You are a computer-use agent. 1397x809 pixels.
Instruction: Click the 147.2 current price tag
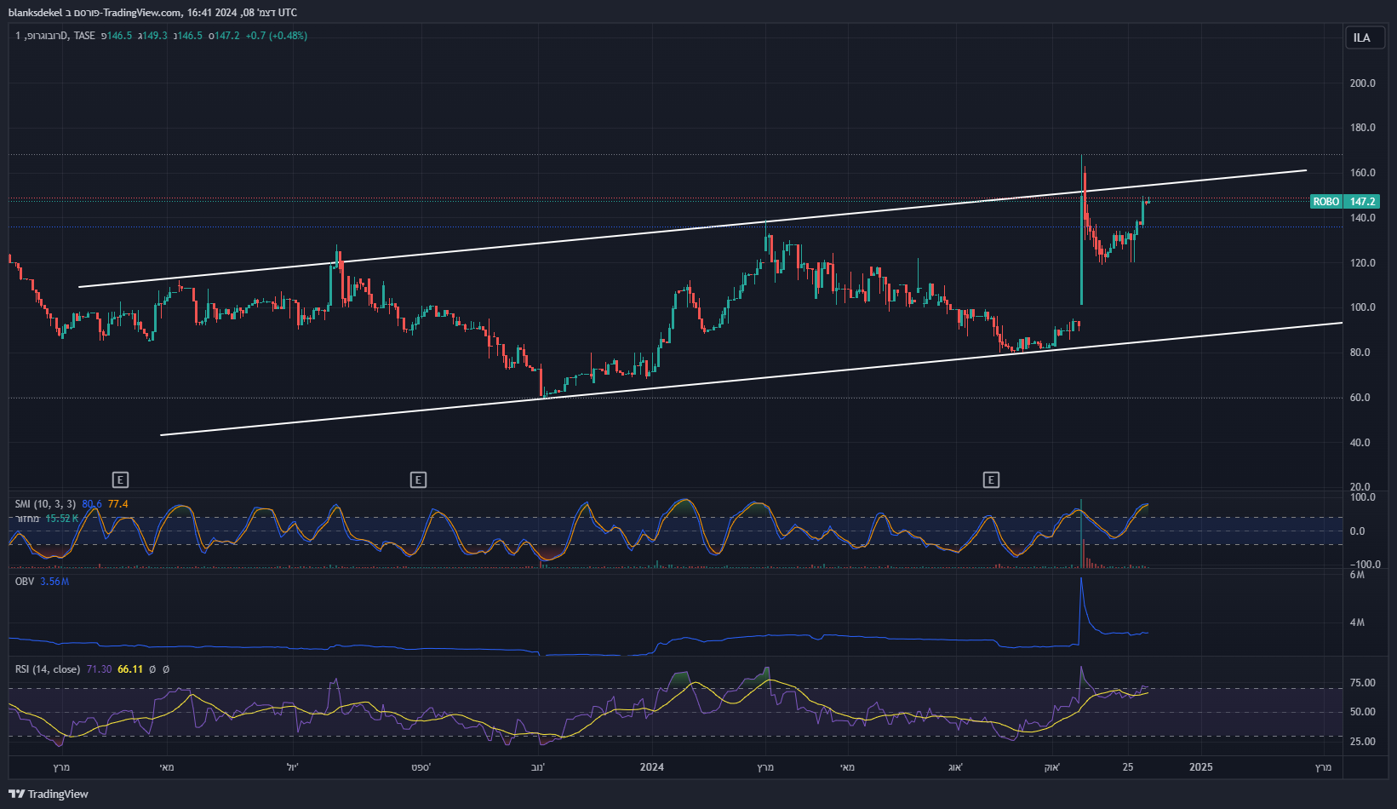tap(1362, 202)
